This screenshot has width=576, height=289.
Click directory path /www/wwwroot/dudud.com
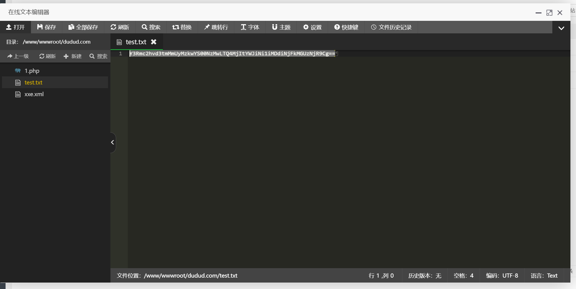[57, 42]
